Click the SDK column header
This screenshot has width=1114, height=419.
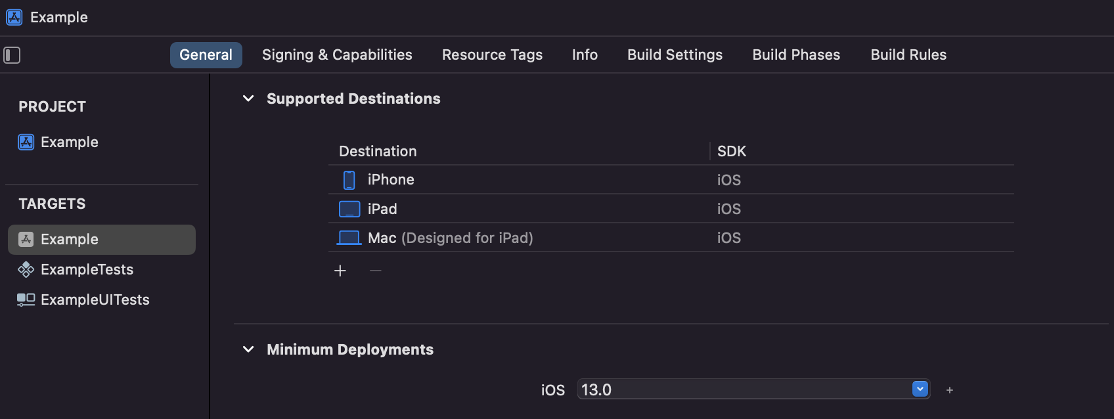click(732, 152)
